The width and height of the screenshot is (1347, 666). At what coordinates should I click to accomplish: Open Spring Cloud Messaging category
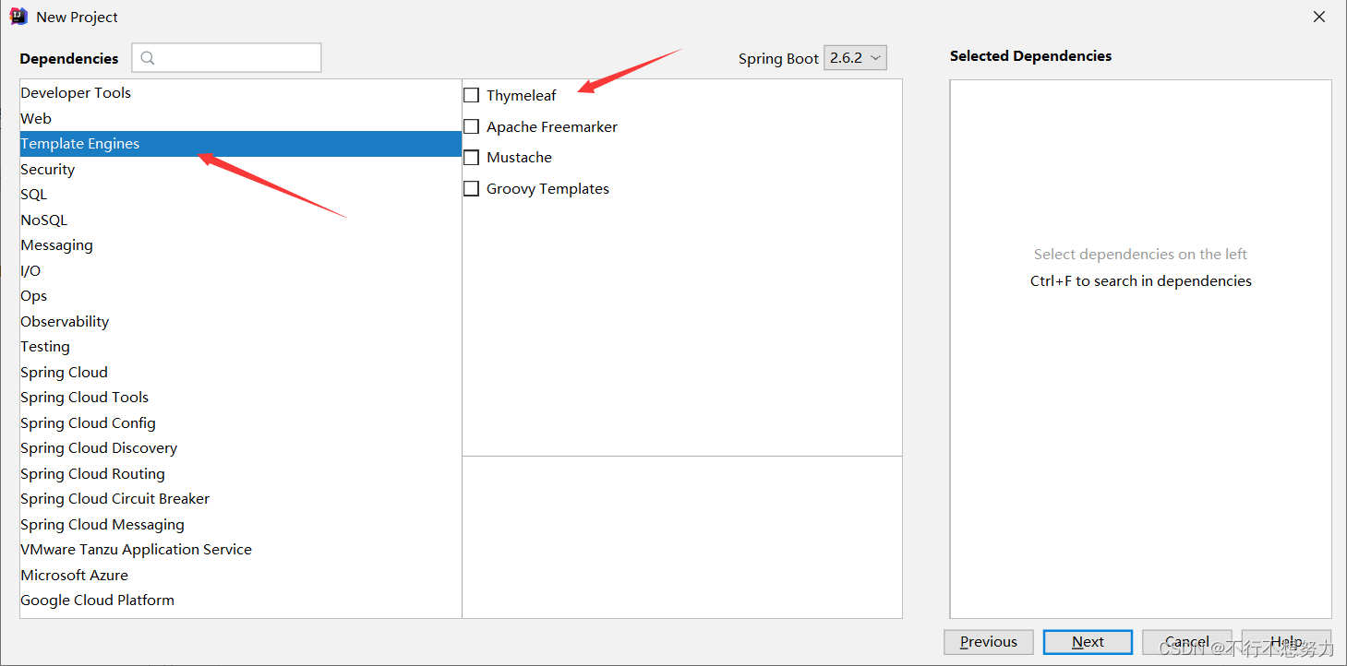[240, 524]
